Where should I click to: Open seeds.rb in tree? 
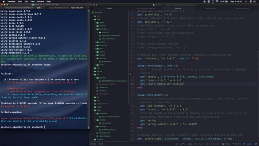(x=102, y=91)
